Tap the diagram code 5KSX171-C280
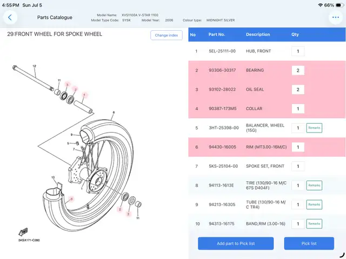The height and width of the screenshot is (259, 346). 29,240
